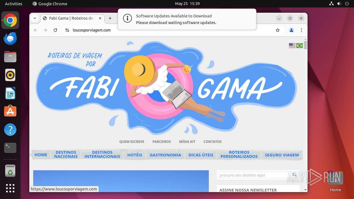
Task: Go to HOME in site navigation
Action: tap(41, 155)
